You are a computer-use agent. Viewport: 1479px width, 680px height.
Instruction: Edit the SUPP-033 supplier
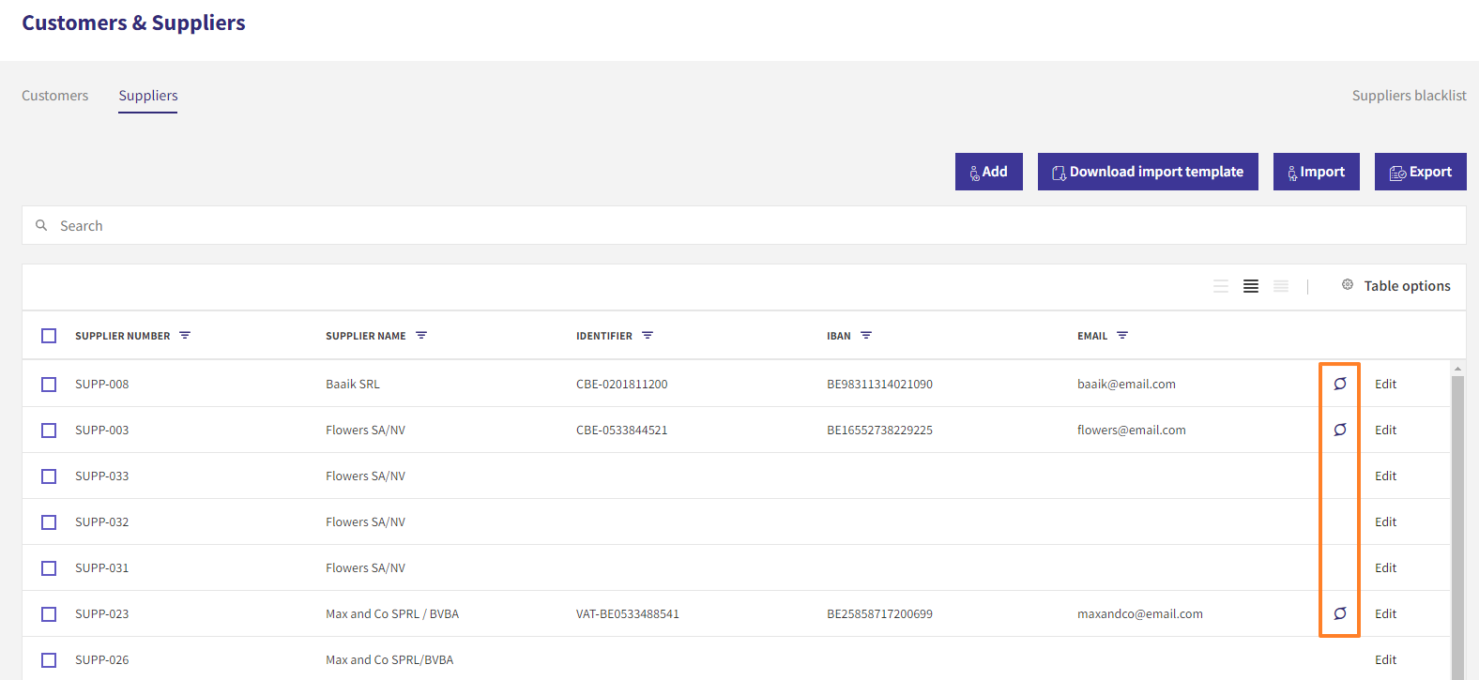(1385, 476)
